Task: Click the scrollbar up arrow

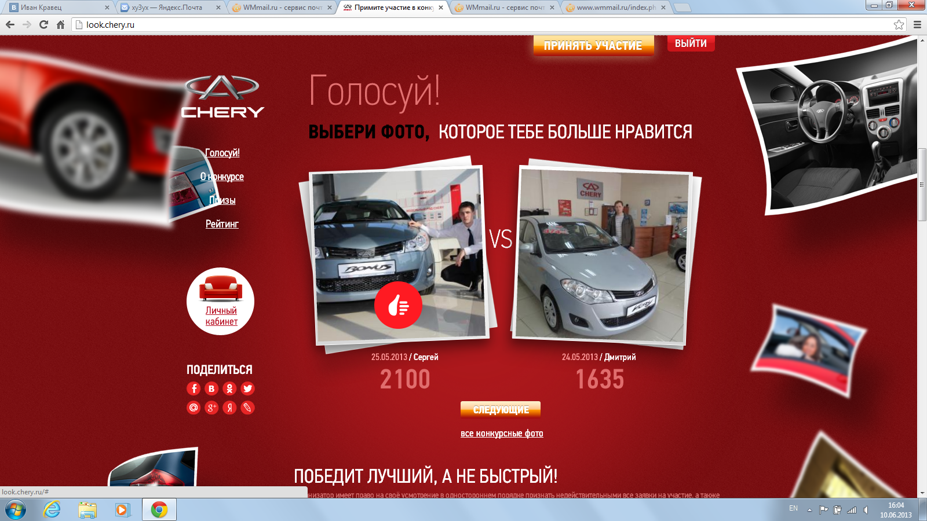Action: 922,40
